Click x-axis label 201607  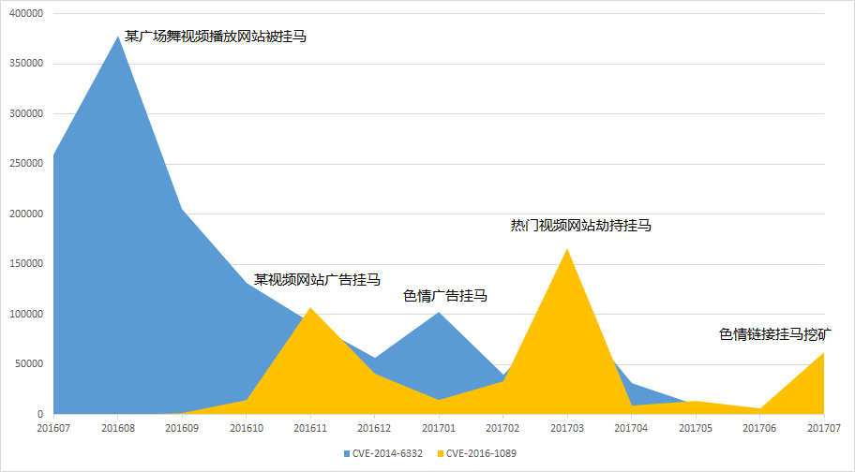click(53, 428)
